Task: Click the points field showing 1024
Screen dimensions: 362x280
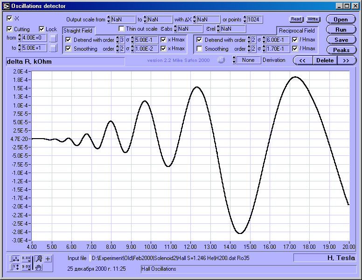Action: 255,20
